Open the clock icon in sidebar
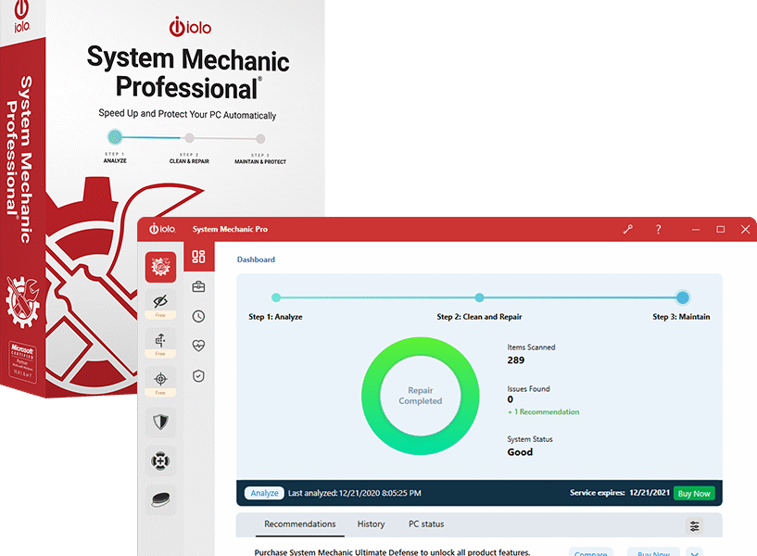The height and width of the screenshot is (556, 757). click(198, 317)
